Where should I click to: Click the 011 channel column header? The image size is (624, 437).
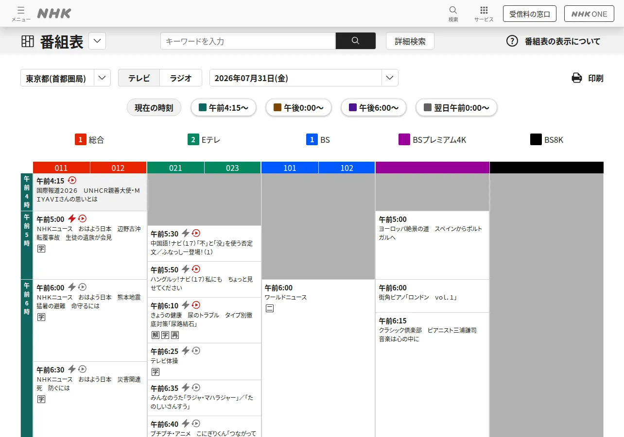pos(61,168)
